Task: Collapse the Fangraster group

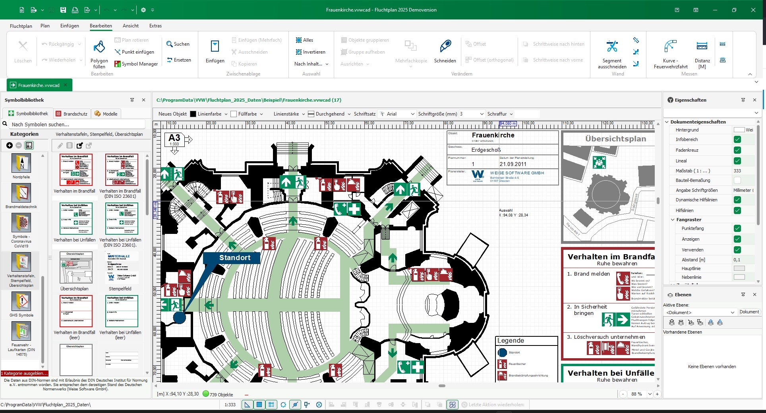Action: (673, 220)
